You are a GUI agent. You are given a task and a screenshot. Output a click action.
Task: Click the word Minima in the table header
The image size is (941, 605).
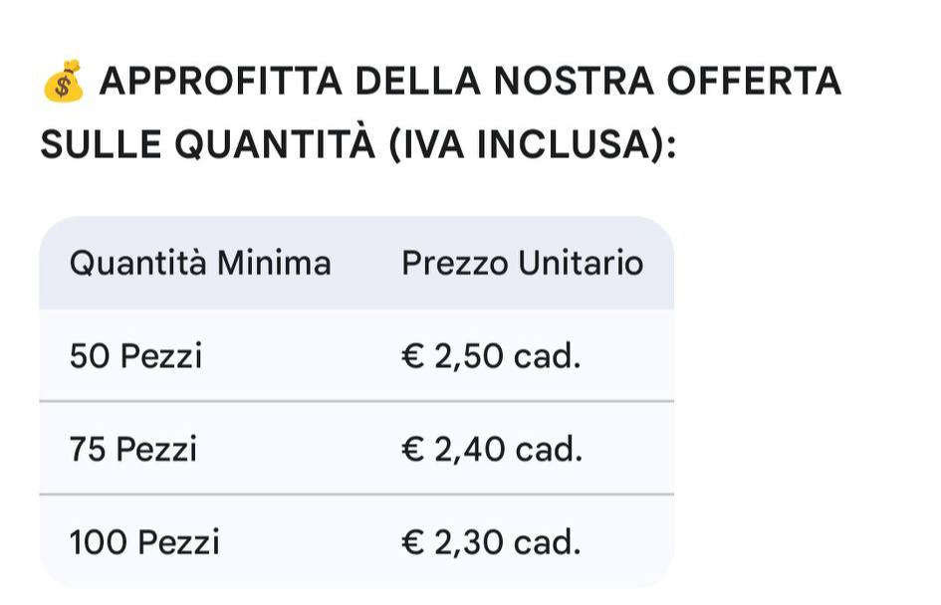pyautogui.click(x=274, y=264)
